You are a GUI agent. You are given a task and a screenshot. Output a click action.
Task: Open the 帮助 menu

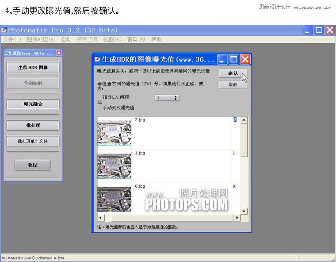pyautogui.click(x=156, y=39)
